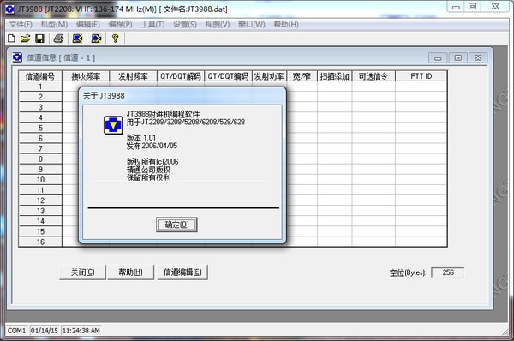Click the 接收频率 column header
The height and width of the screenshot is (341, 514).
point(86,76)
